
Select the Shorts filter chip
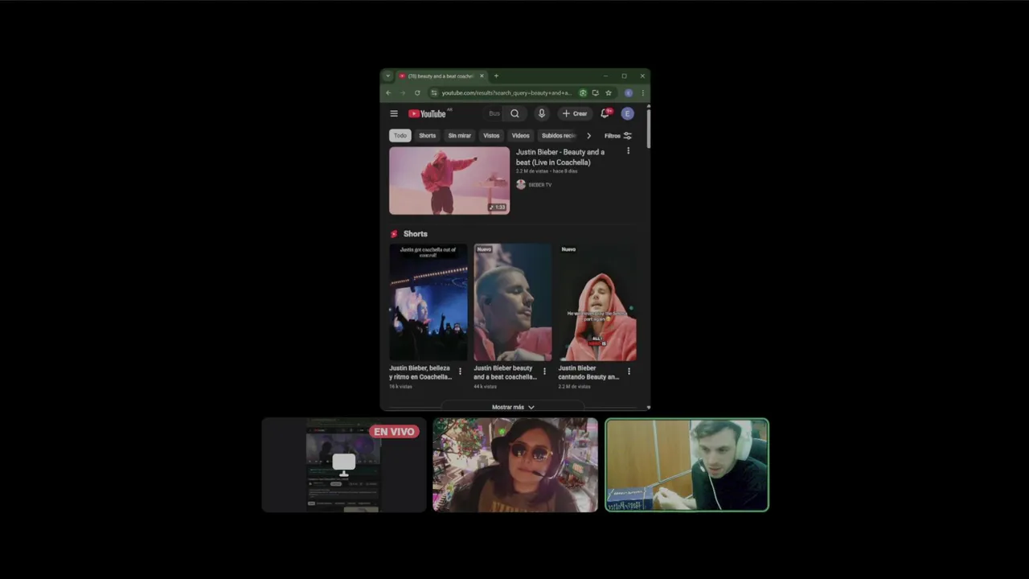pyautogui.click(x=427, y=135)
